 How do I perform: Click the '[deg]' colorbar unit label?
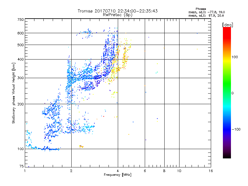click(228, 25)
